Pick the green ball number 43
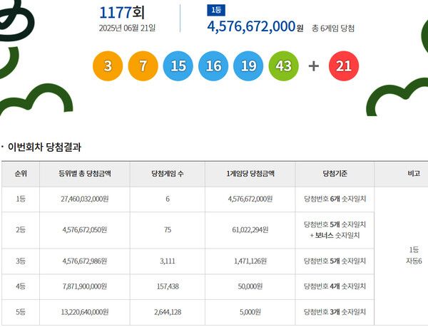This screenshot has height=327, width=428. click(284, 66)
